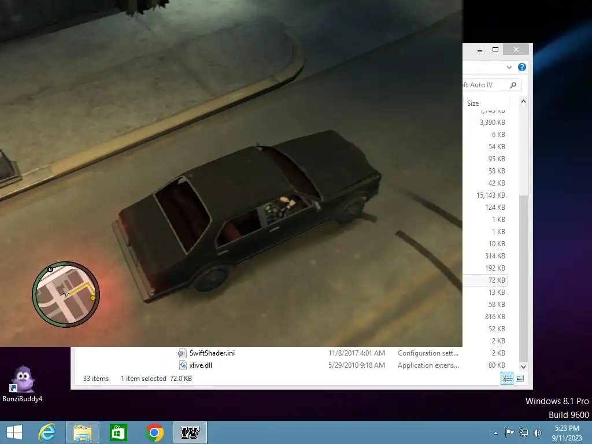
Task: Close the Explorer window
Action: coord(516,50)
